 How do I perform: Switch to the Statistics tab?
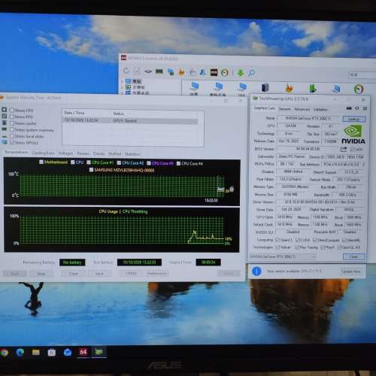tap(132, 153)
